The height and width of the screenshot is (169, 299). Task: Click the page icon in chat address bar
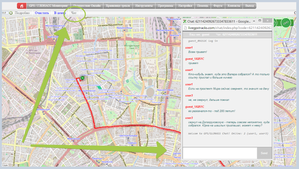coord(185,28)
